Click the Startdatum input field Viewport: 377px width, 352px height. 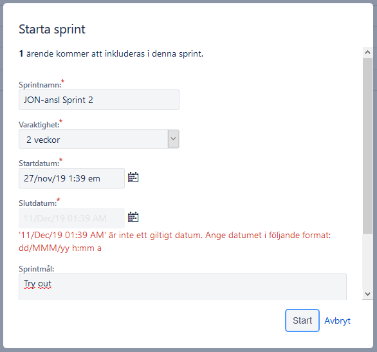tap(71, 178)
